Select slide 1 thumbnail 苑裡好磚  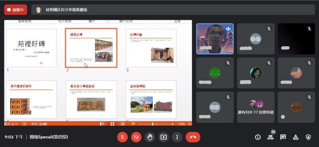point(31,48)
